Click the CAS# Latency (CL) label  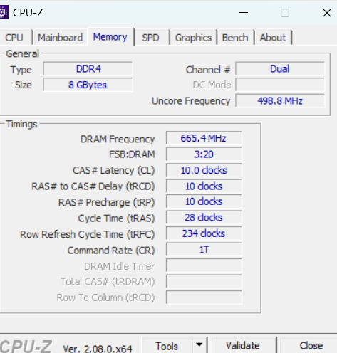click(113, 171)
